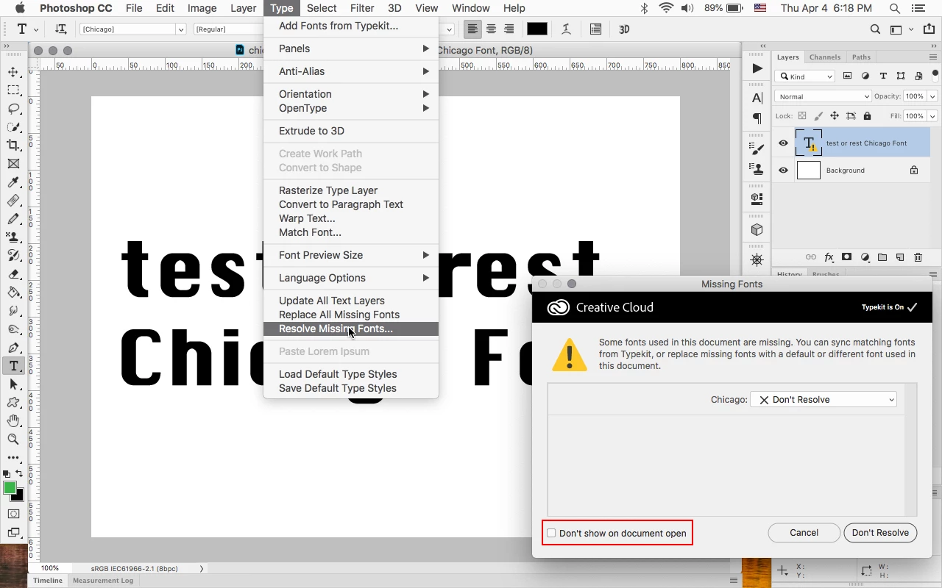Open the Normal blend mode dropdown
Image resolution: width=942 pixels, height=588 pixels.
click(823, 96)
